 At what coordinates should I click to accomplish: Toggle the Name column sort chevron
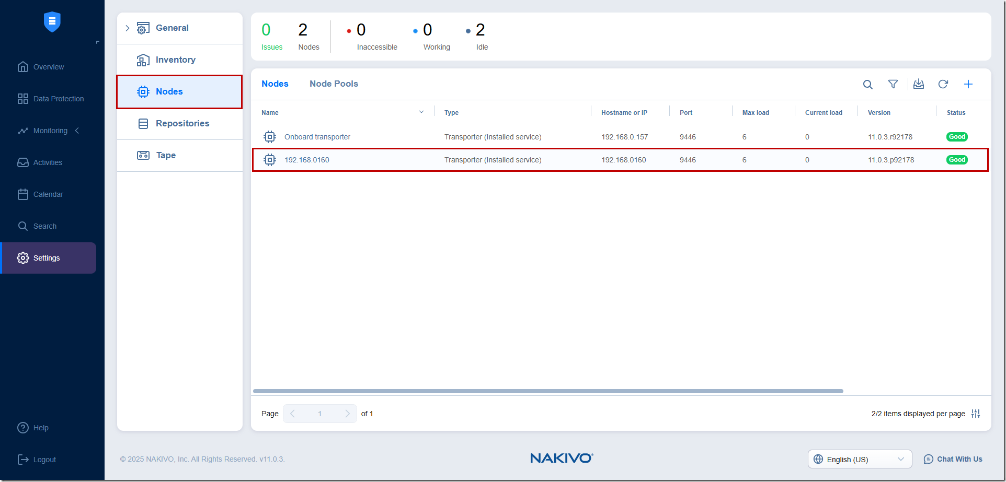pyautogui.click(x=421, y=112)
